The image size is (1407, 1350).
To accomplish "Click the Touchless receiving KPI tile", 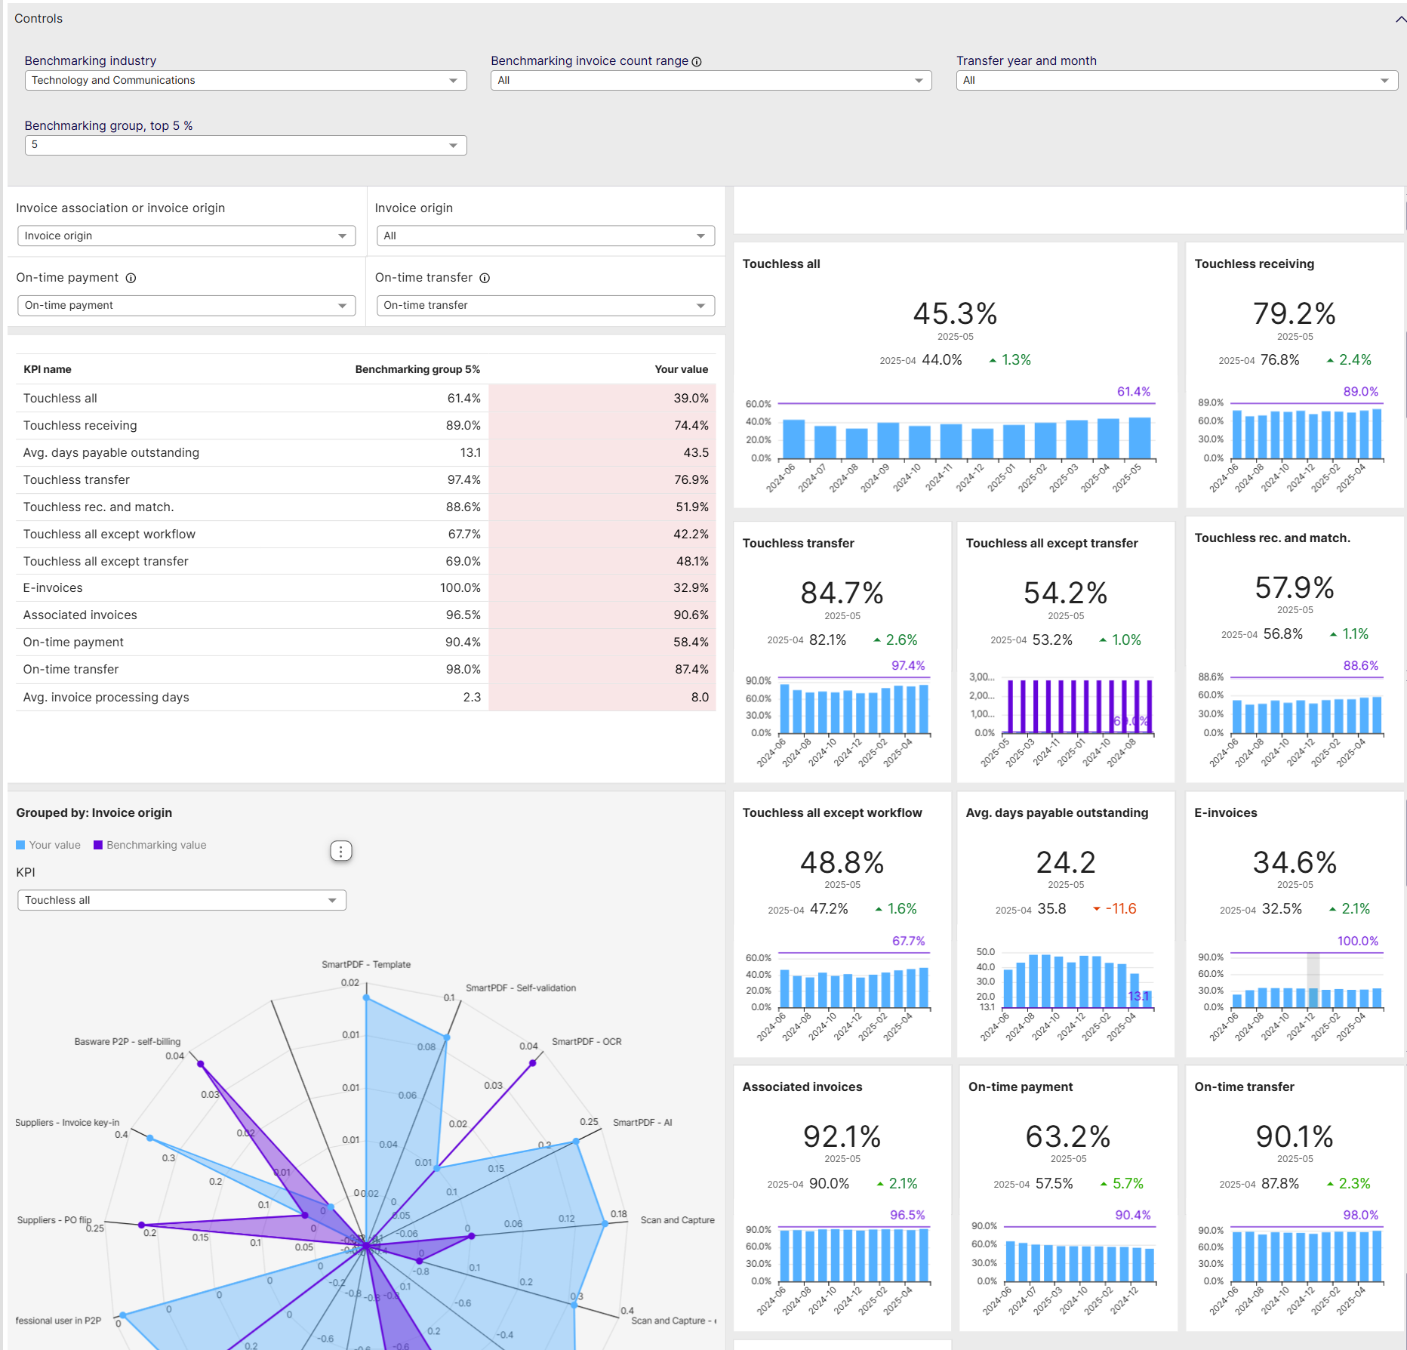I will 1294,370.
